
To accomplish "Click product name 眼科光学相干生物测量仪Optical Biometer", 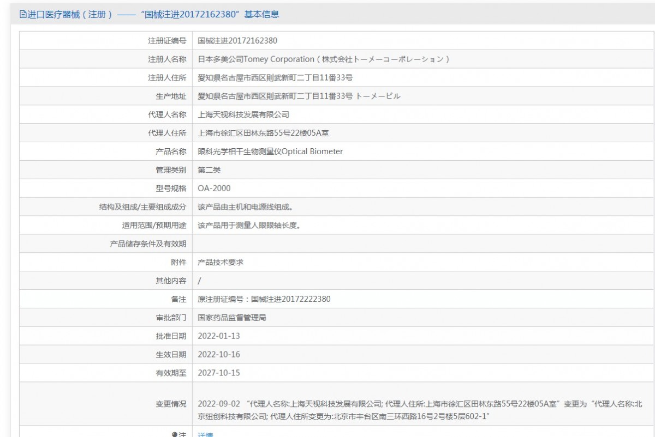I will point(270,151).
